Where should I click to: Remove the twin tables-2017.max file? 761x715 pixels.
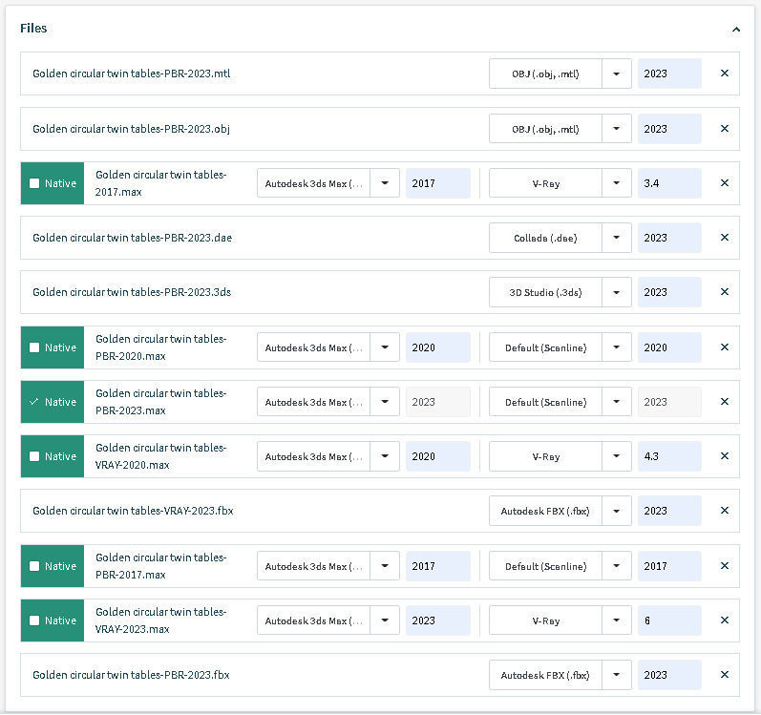[x=724, y=183]
